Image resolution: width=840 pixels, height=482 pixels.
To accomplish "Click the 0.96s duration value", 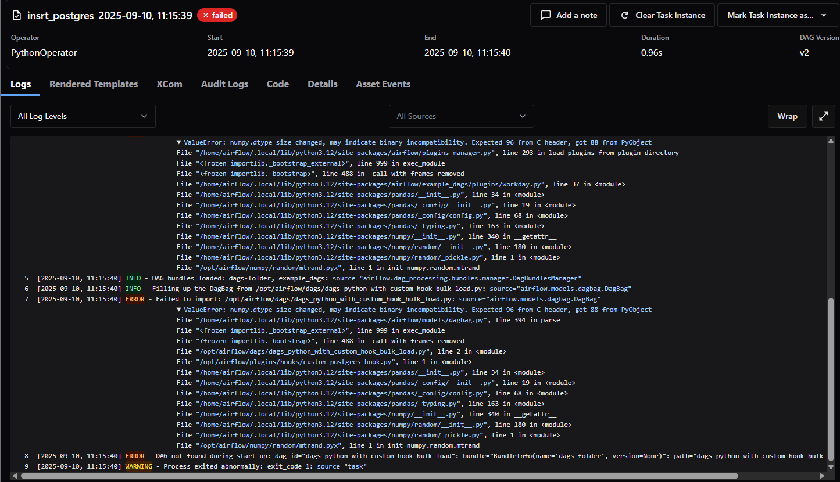I will (652, 52).
